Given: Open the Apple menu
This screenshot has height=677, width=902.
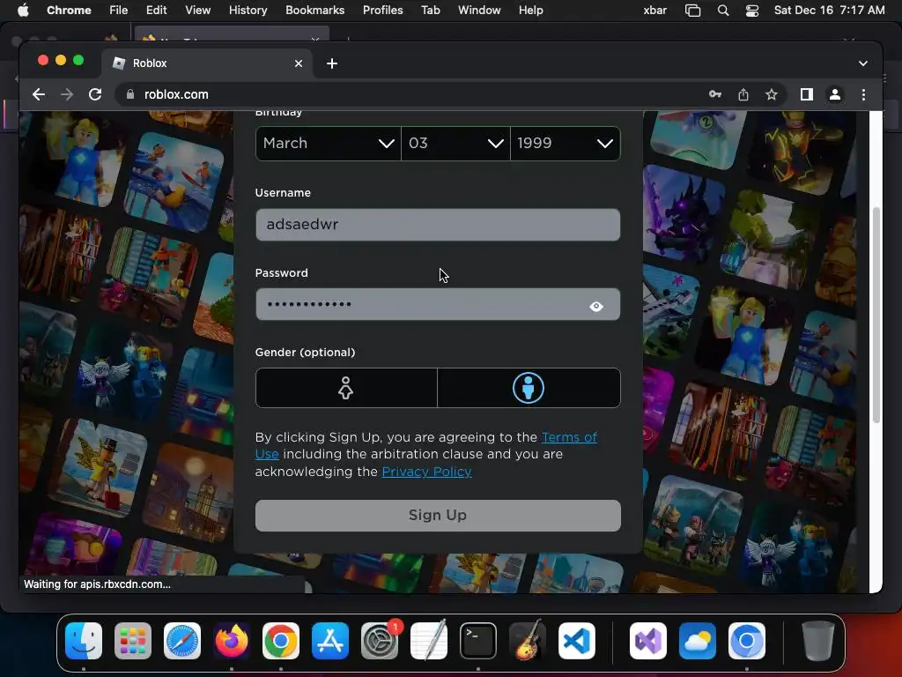Looking at the screenshot, I should (x=22, y=11).
